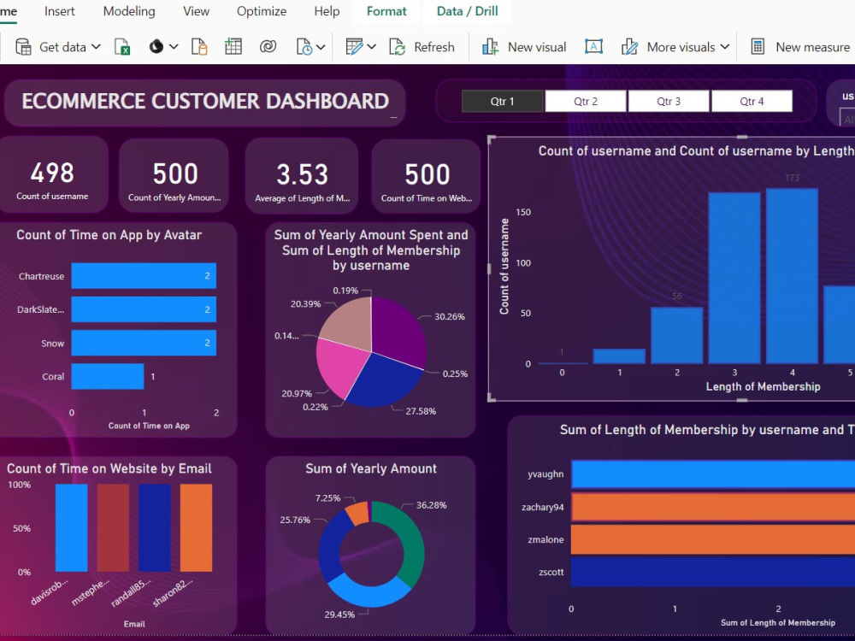The image size is (855, 641).
Task: Enable the Qtr 3 quarter filter
Action: point(669,100)
